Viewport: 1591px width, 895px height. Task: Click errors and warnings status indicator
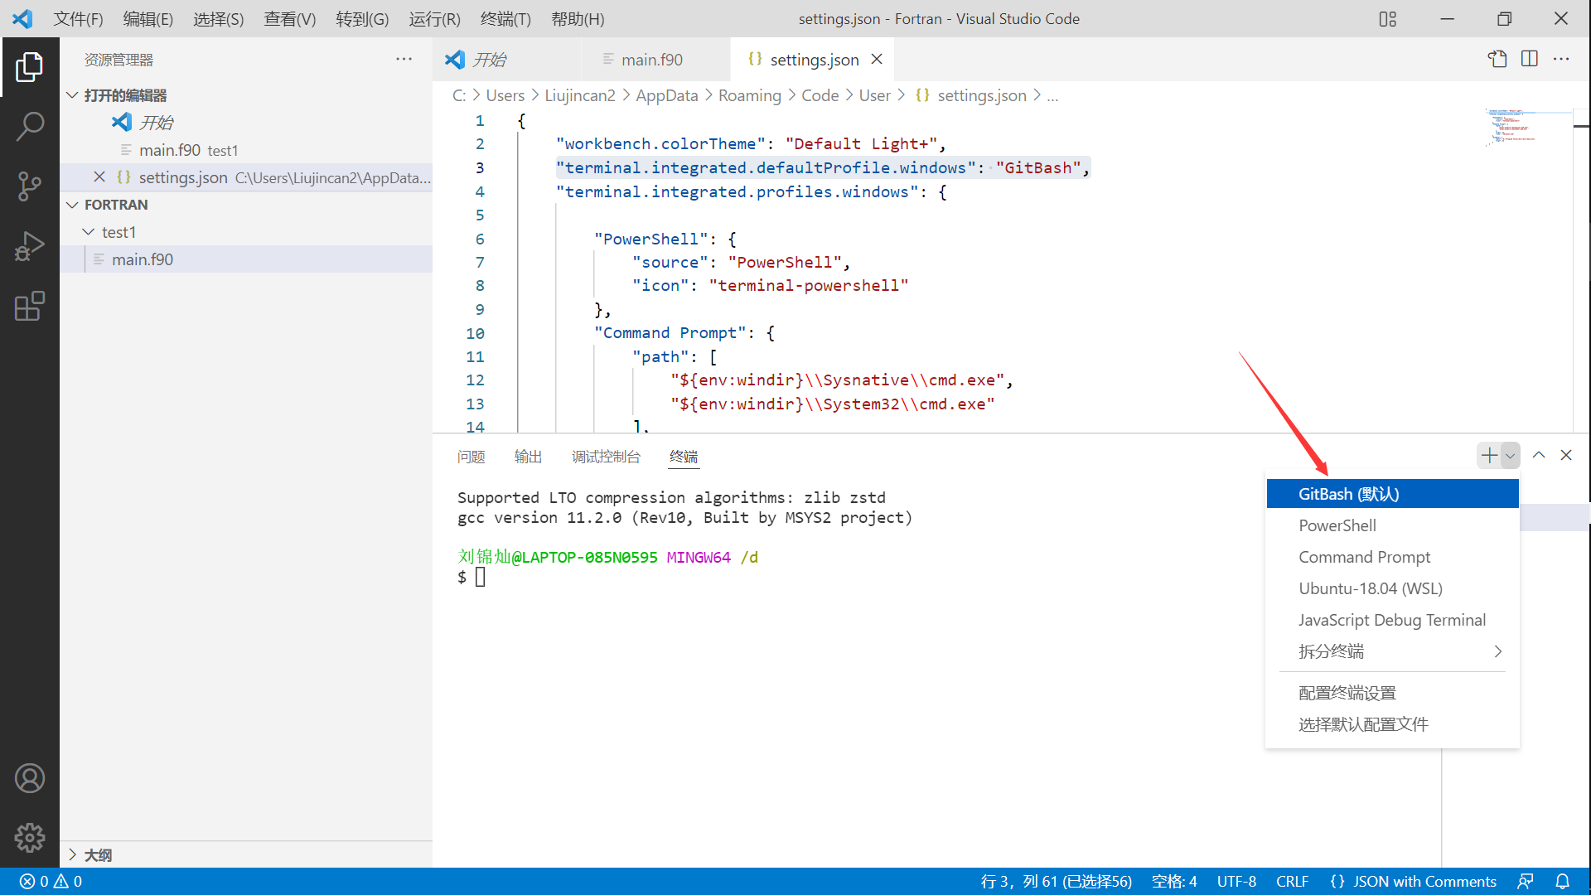(51, 881)
